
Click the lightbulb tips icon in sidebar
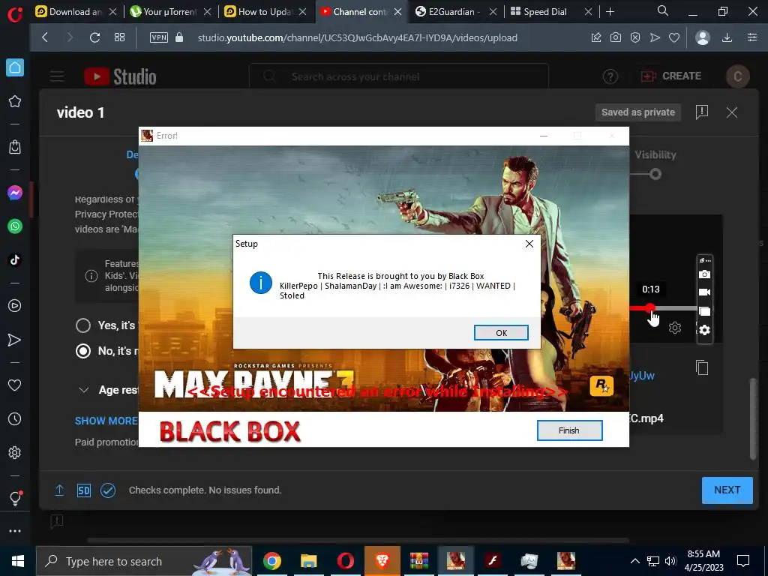tap(15, 498)
